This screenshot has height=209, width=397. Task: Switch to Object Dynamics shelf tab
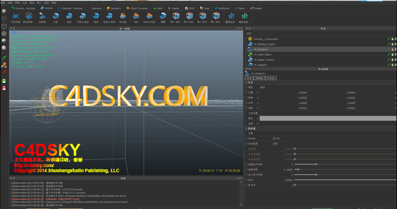coord(137,8)
